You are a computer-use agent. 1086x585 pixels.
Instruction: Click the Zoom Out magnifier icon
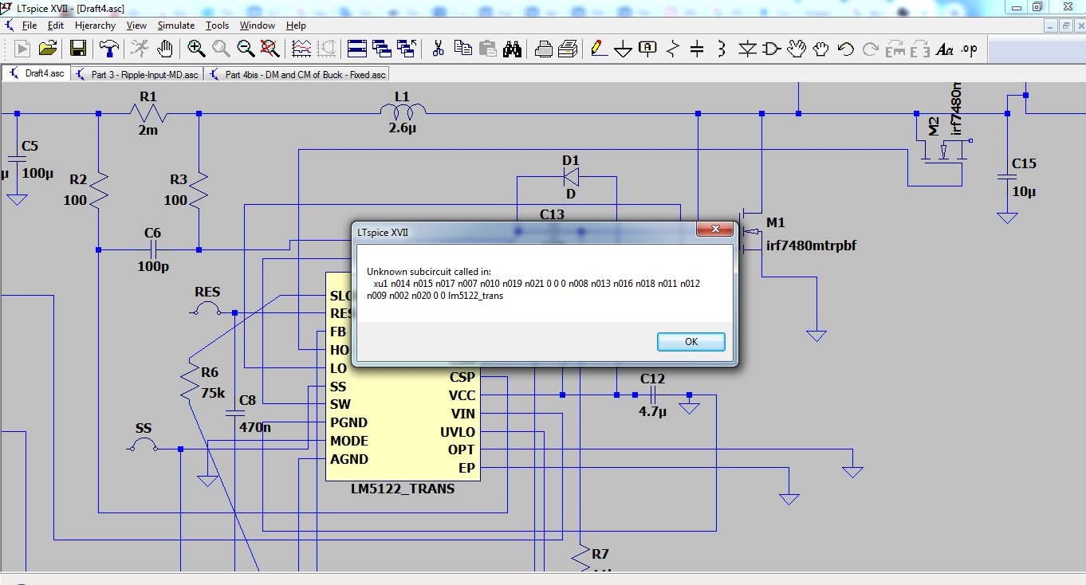[246, 49]
